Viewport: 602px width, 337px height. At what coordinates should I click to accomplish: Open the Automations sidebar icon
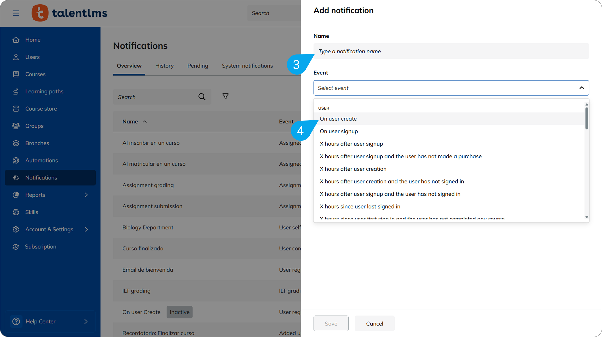(x=16, y=160)
